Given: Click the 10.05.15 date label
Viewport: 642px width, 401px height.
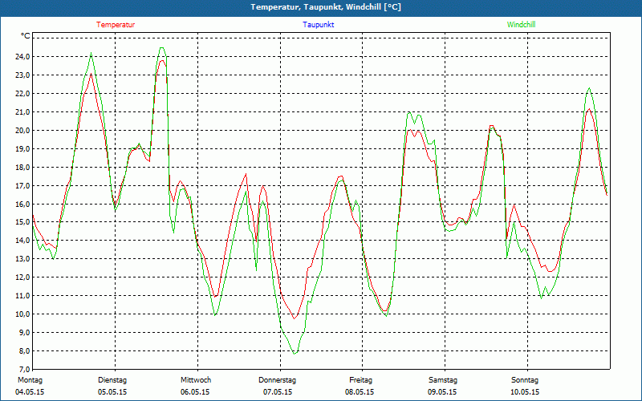Looking at the screenshot, I should pyautogui.click(x=525, y=392).
